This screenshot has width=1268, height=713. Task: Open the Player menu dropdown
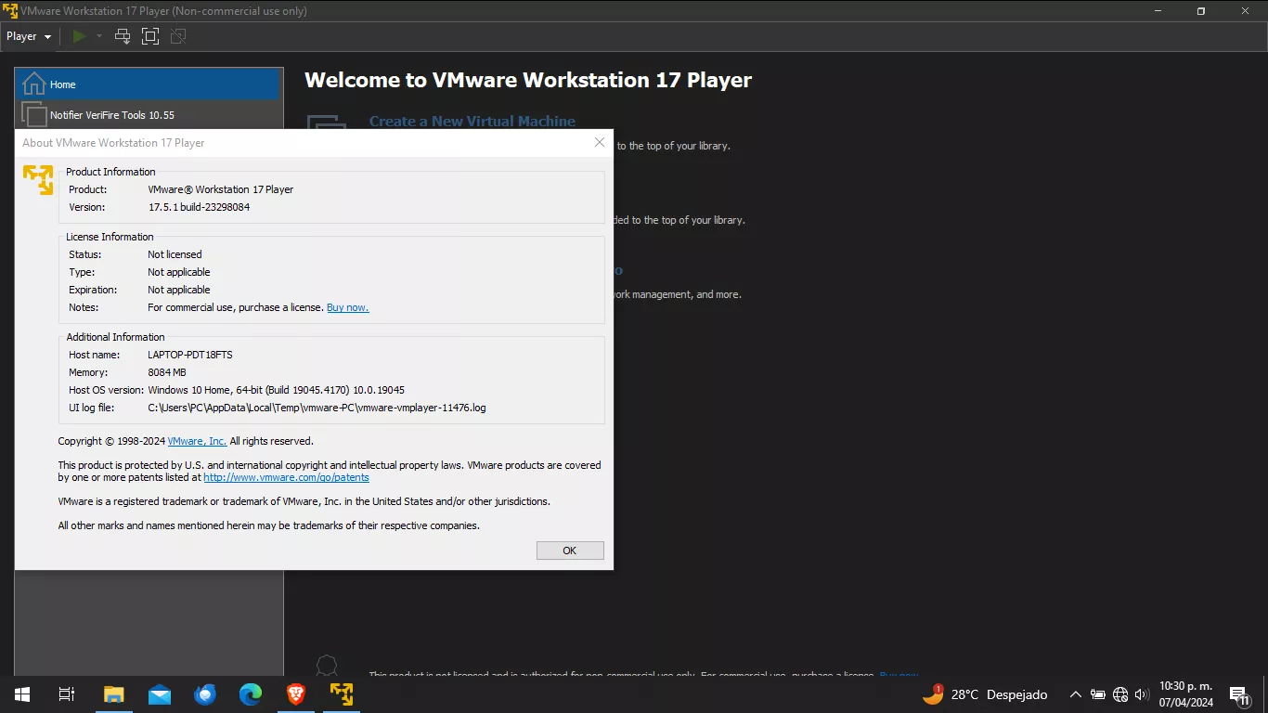click(x=29, y=36)
